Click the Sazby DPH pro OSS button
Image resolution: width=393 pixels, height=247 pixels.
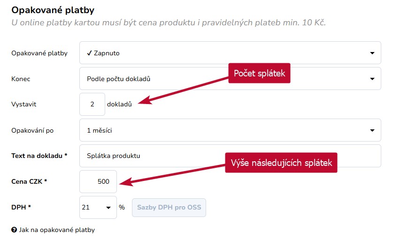pyautogui.click(x=169, y=208)
